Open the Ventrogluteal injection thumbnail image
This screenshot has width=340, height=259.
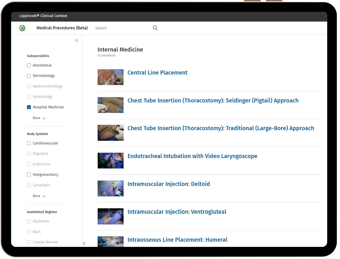click(111, 216)
